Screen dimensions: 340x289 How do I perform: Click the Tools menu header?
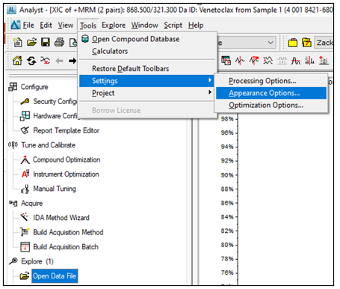coord(88,25)
